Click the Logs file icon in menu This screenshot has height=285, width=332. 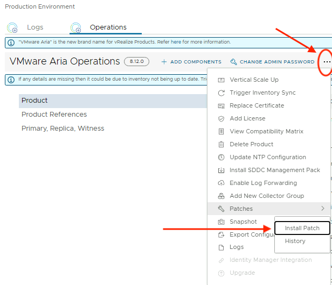(x=221, y=247)
